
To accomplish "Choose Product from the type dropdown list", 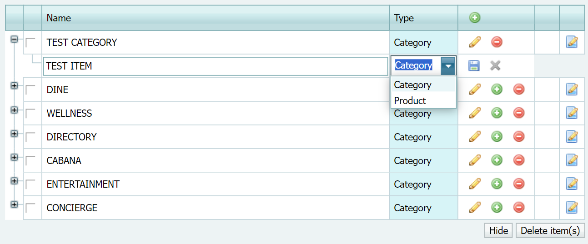I will point(423,100).
